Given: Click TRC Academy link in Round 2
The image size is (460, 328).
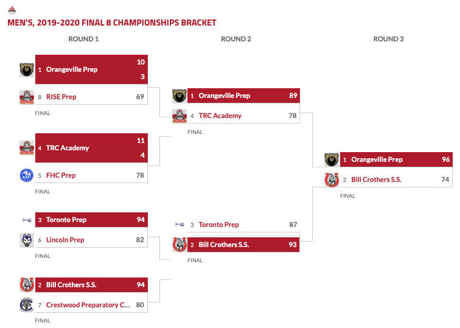Looking at the screenshot, I should [220, 116].
